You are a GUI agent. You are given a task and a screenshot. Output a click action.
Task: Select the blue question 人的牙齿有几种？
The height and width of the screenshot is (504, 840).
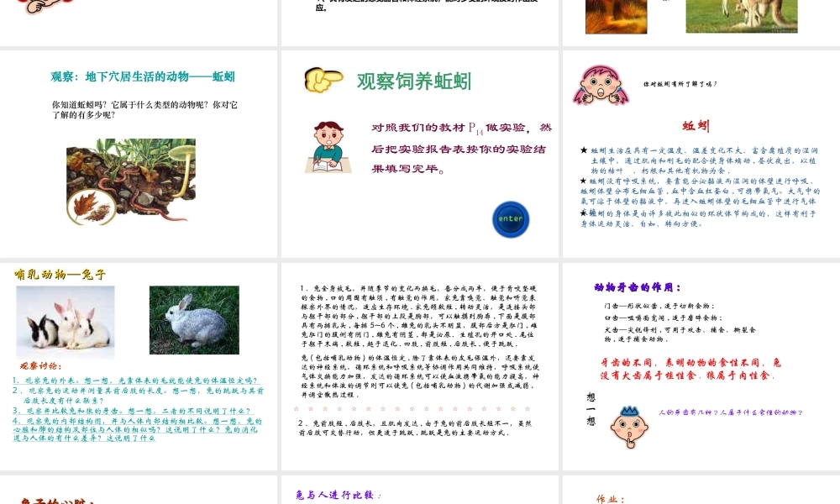coord(732,412)
